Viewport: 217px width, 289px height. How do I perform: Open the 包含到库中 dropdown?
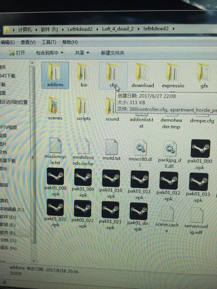click(x=49, y=53)
